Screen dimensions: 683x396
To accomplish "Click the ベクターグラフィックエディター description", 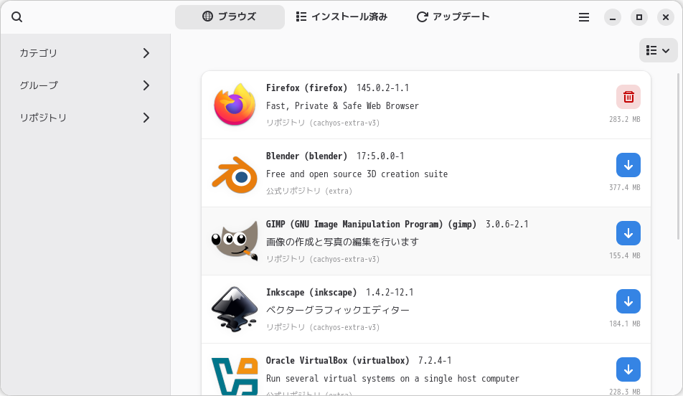I will point(338,310).
